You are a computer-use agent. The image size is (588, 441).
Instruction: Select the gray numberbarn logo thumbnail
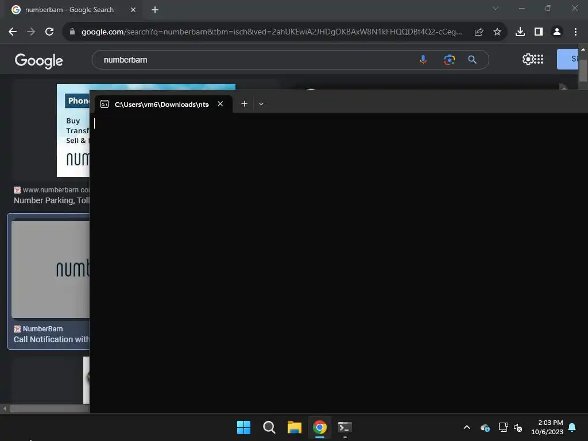tap(51, 269)
